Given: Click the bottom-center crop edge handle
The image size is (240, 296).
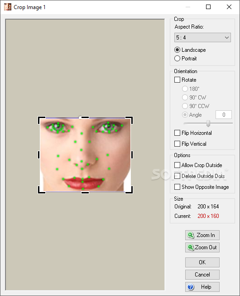Looking at the screenshot, I should (x=85, y=192).
